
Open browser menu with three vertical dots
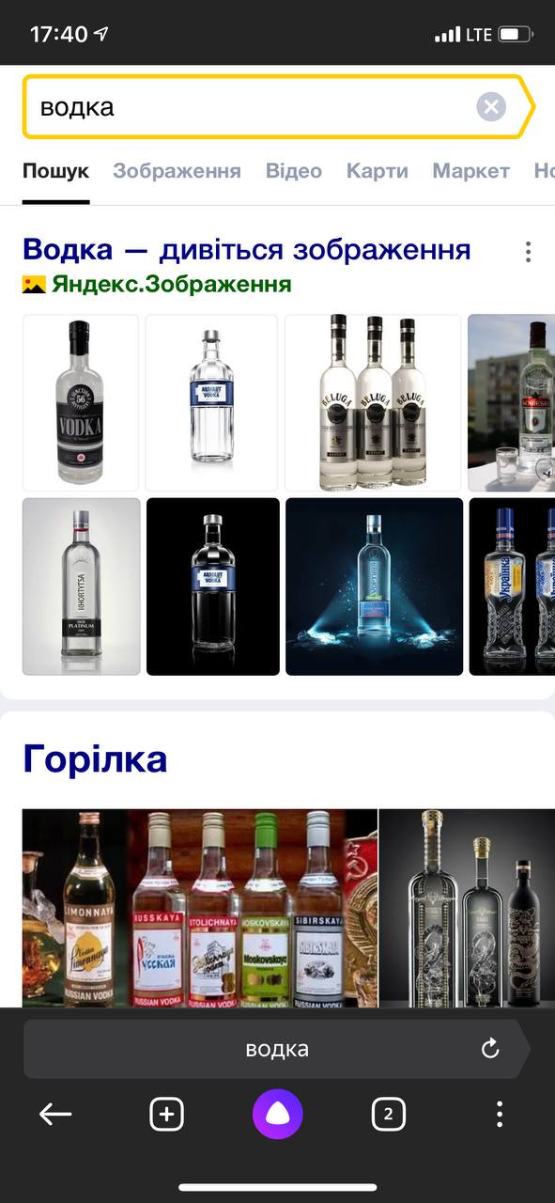tap(500, 1115)
